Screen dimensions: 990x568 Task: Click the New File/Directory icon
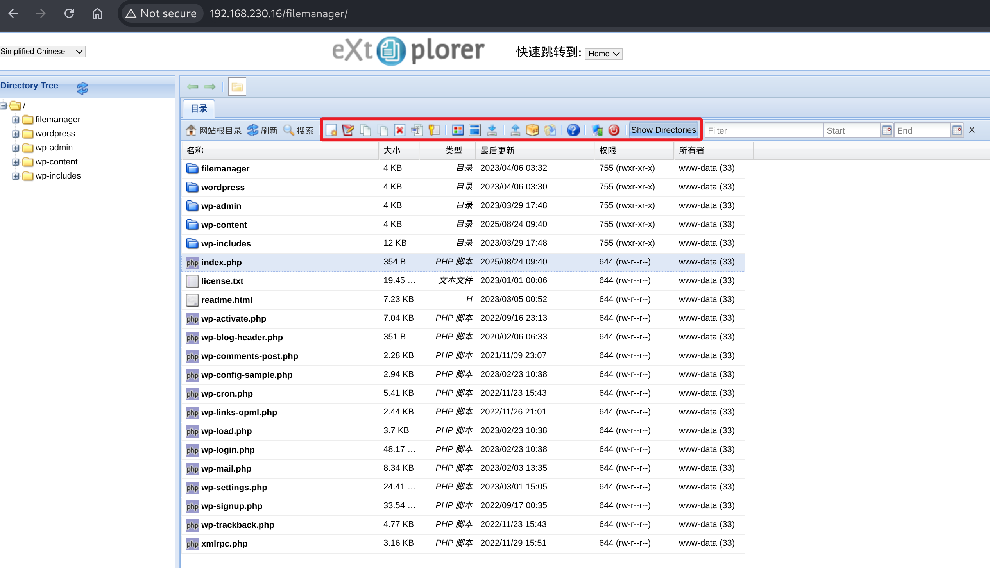pos(331,130)
